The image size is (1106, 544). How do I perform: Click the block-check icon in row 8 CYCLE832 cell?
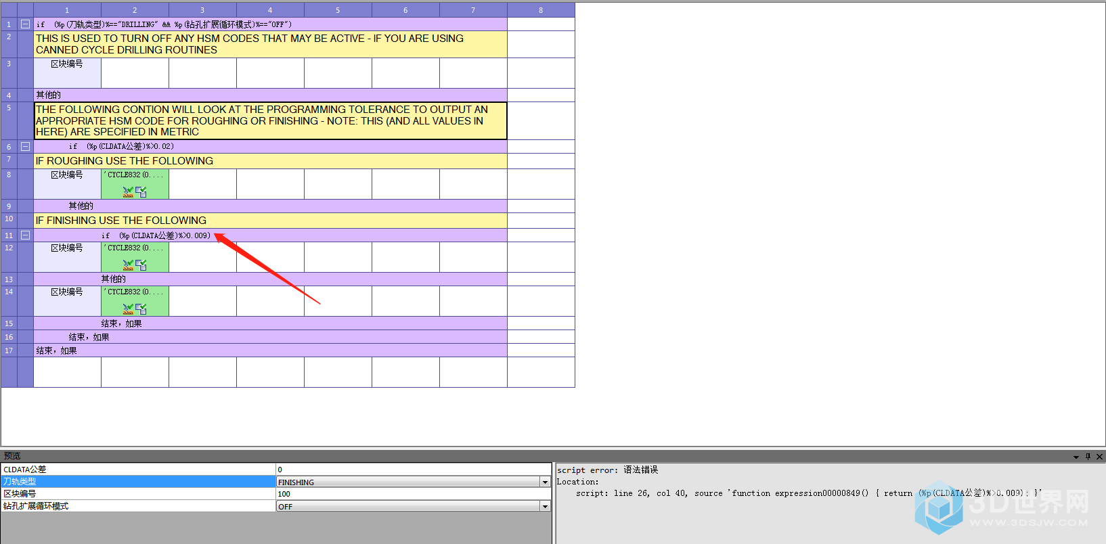(x=141, y=191)
